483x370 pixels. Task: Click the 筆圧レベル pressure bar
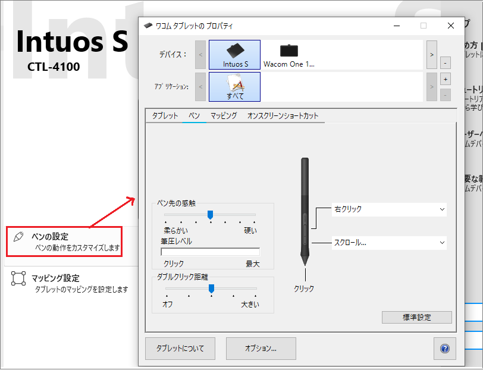point(210,252)
